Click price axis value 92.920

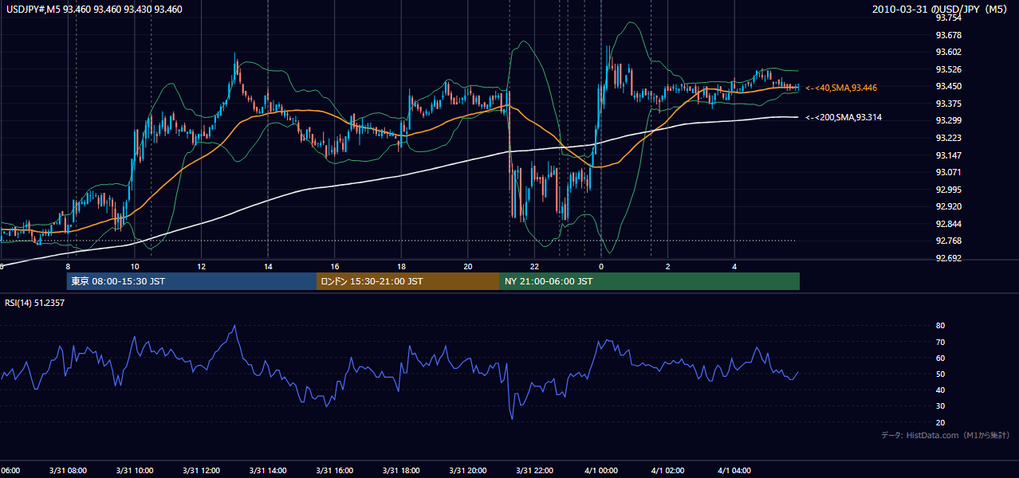(947, 206)
